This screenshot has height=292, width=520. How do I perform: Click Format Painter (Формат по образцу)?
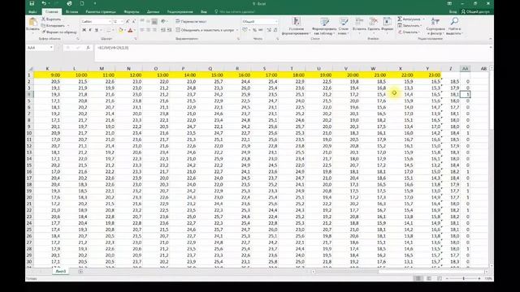point(59,32)
